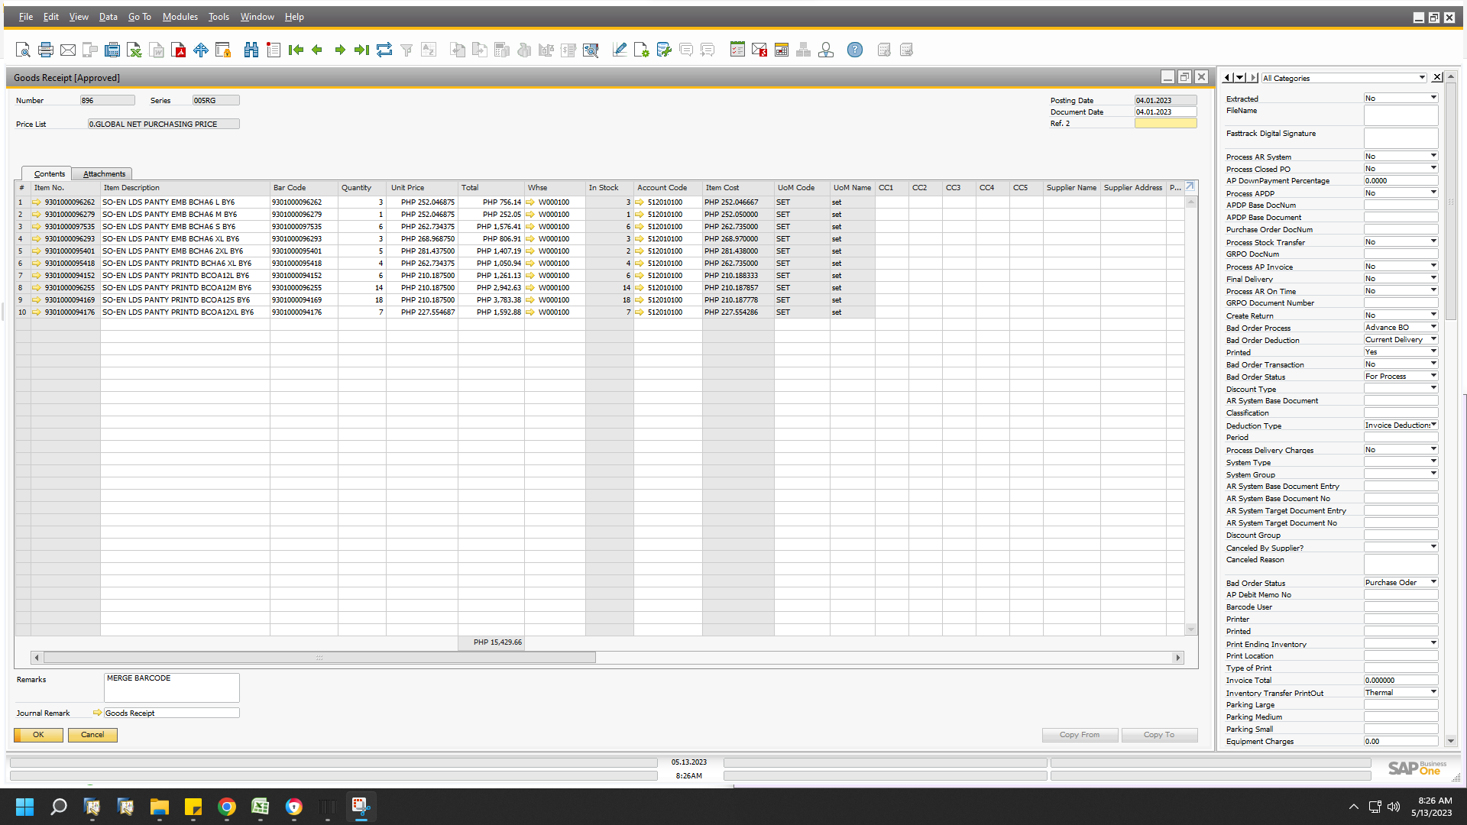
Task: Switch to Add mode icon
Action: tap(274, 50)
